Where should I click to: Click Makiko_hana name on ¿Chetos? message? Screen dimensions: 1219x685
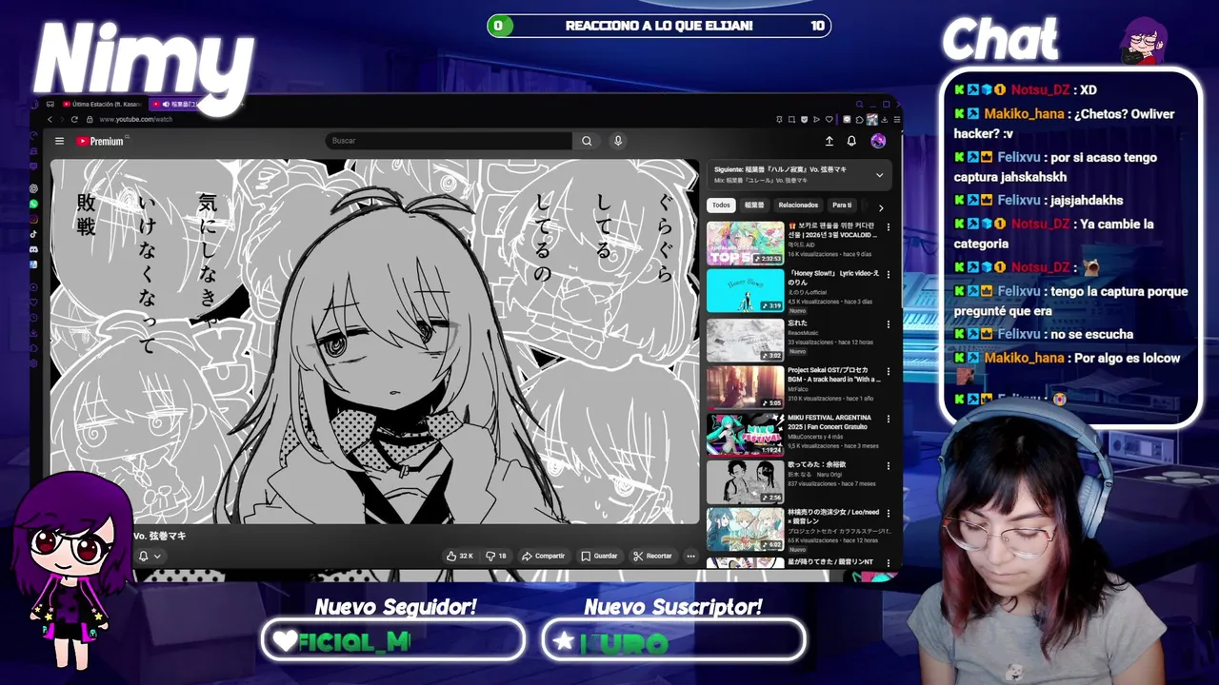(1024, 114)
